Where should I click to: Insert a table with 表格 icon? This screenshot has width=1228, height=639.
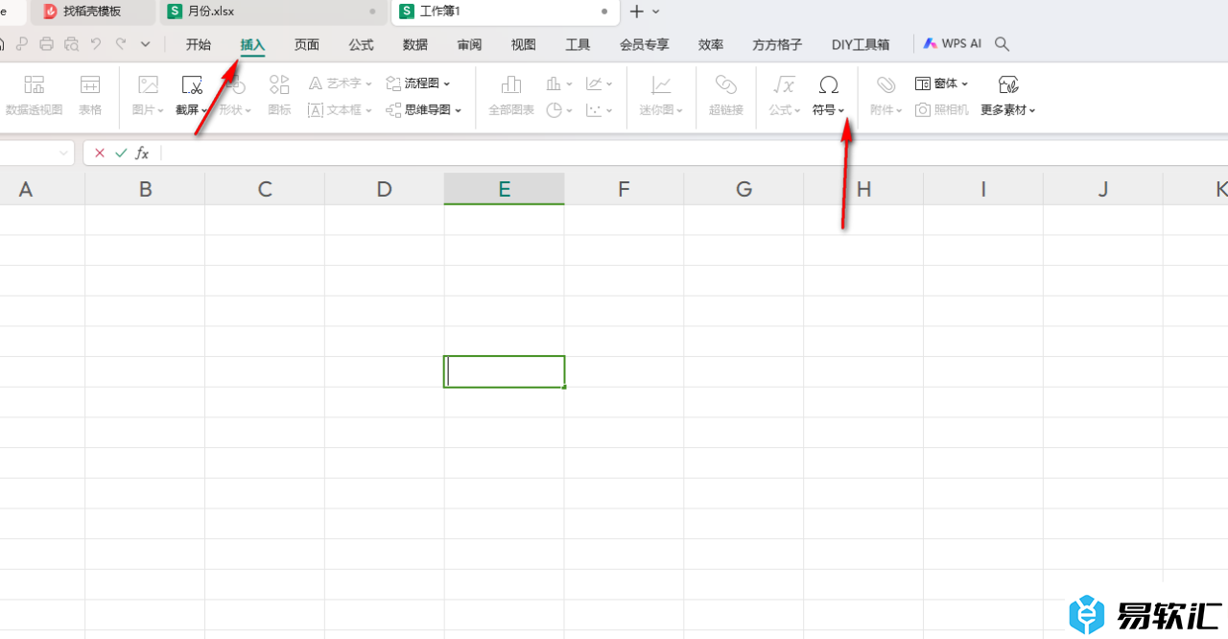(x=90, y=85)
